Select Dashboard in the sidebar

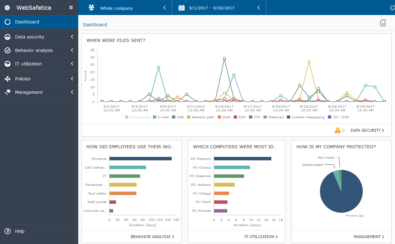coord(27,22)
